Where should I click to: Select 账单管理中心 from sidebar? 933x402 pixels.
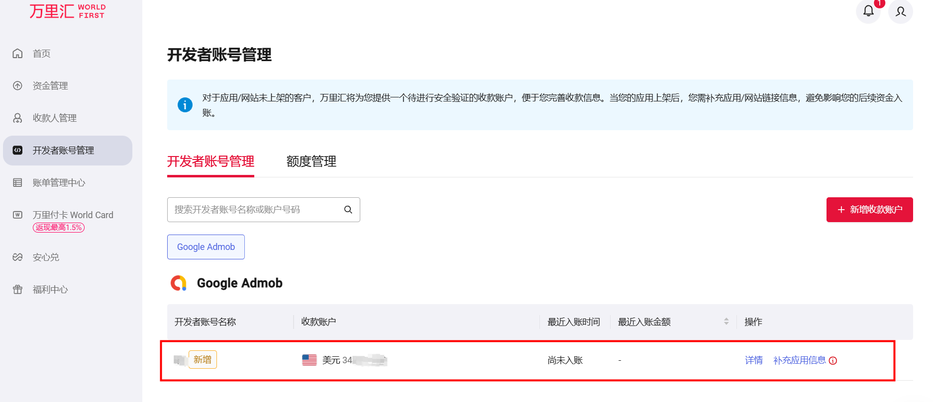59,183
